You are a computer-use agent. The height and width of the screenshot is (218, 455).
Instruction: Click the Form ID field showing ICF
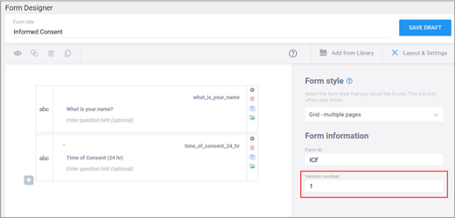click(x=374, y=160)
